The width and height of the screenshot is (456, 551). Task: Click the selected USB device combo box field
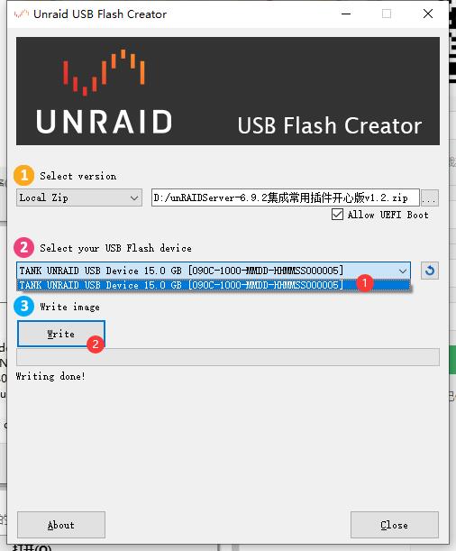[214, 271]
